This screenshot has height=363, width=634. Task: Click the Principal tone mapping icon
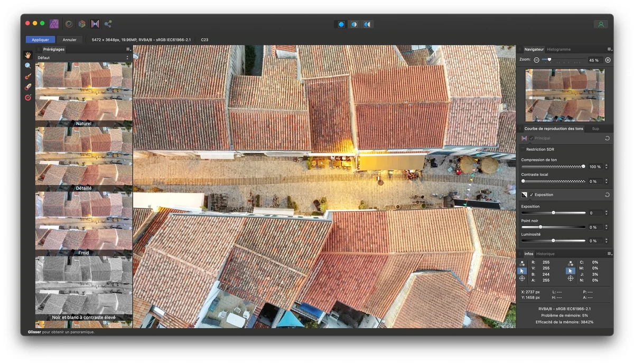(524, 138)
